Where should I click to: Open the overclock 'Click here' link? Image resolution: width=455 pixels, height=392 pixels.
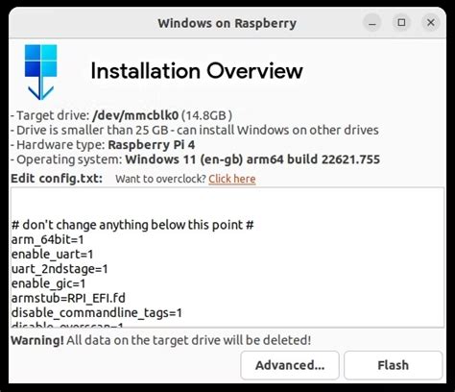coord(232,179)
